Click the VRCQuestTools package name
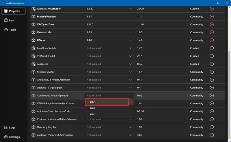 (x=46, y=24)
